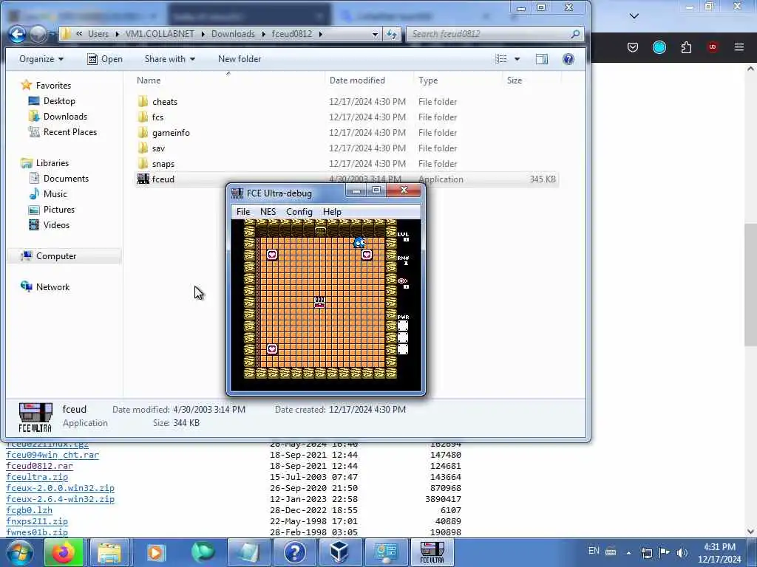This screenshot has height=567, width=757.
Task: Open the Firefox extensions puzzle icon
Action: (x=686, y=47)
